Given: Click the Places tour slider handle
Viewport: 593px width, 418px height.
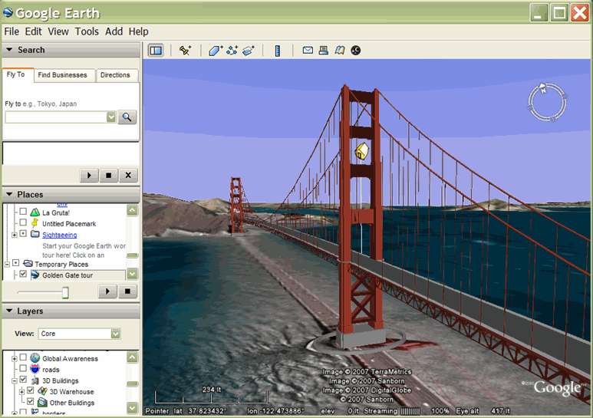Looking at the screenshot, I should [x=65, y=292].
